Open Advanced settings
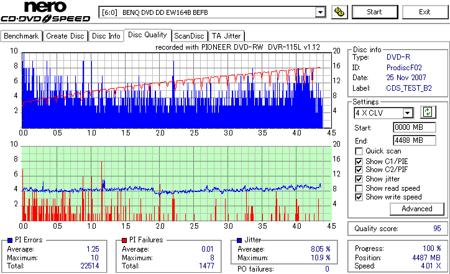 tap(416, 209)
